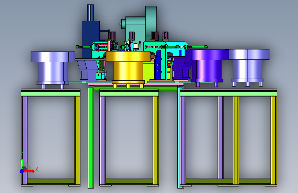Select the blue vertical plate with holes
Screen dimensions: 298x193
pyautogui.click(x=158, y=65)
